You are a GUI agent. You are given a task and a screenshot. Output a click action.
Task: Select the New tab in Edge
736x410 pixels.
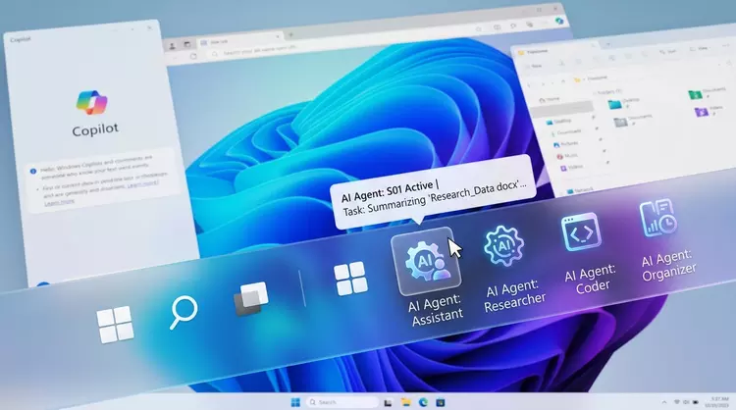tap(239, 41)
